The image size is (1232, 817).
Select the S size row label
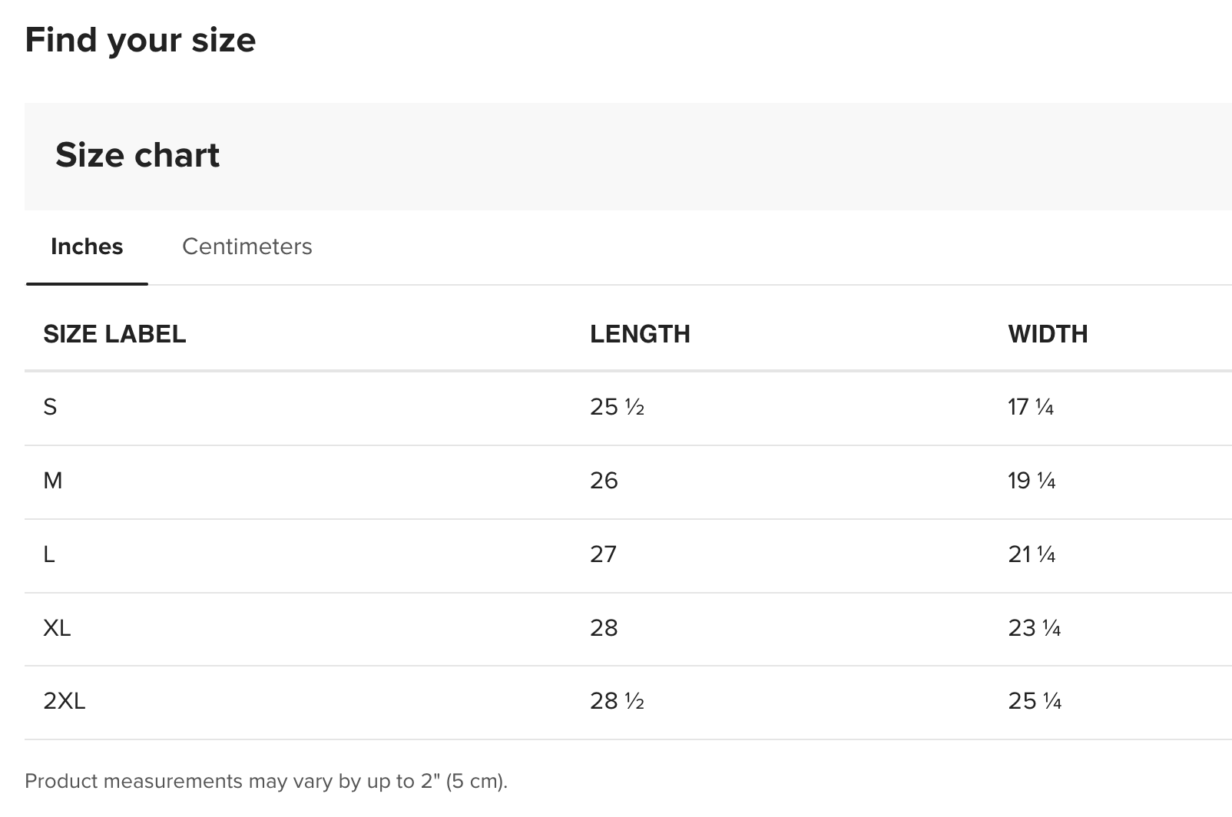click(x=50, y=407)
